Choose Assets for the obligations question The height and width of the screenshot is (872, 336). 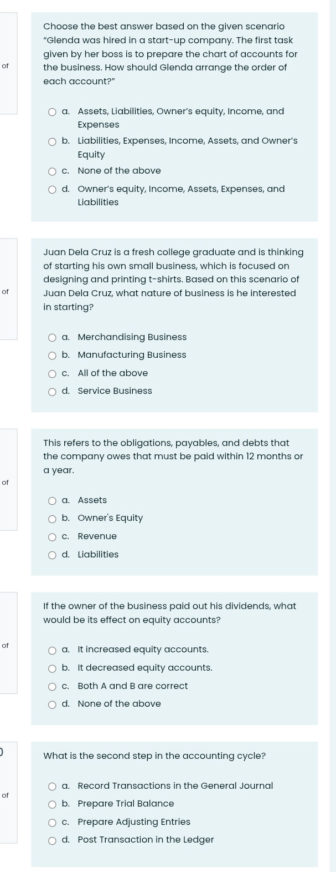point(52,501)
